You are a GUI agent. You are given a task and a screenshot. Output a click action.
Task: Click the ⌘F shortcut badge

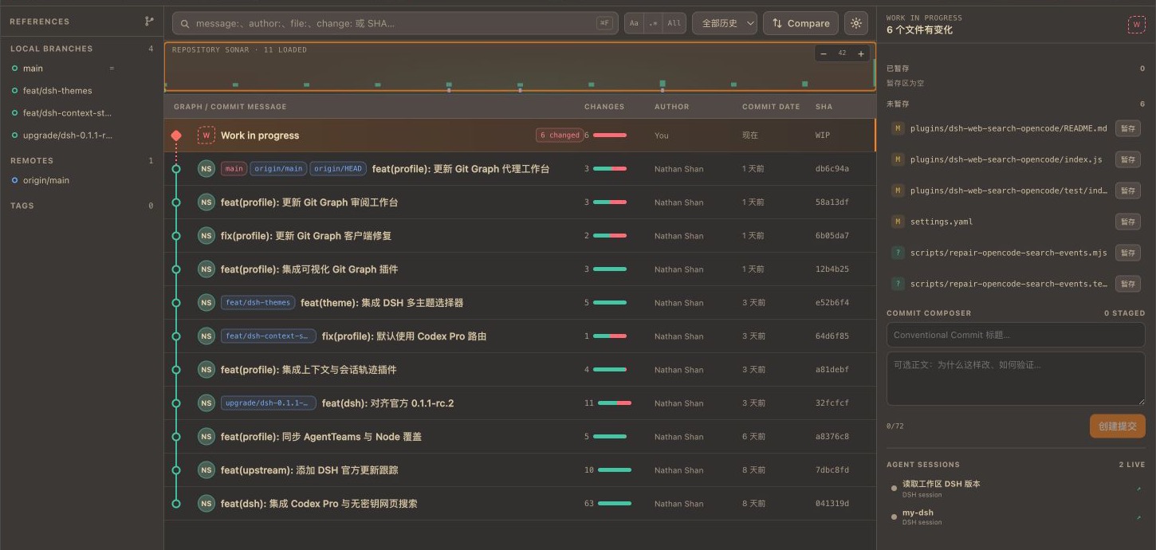coord(605,23)
